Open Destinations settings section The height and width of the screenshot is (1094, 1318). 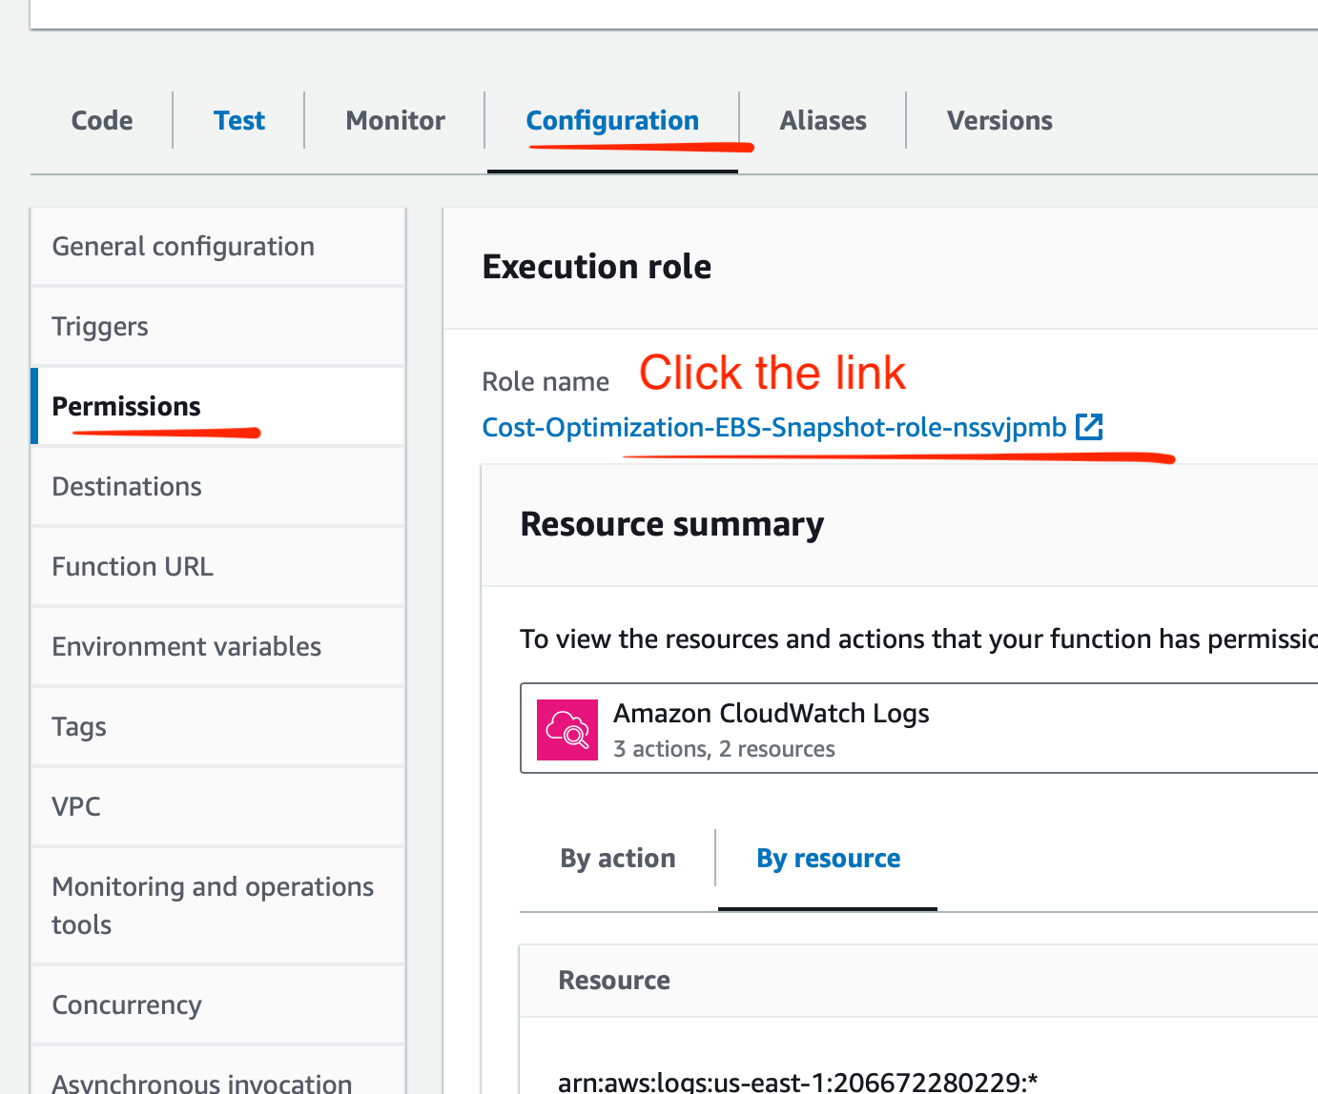click(x=127, y=487)
